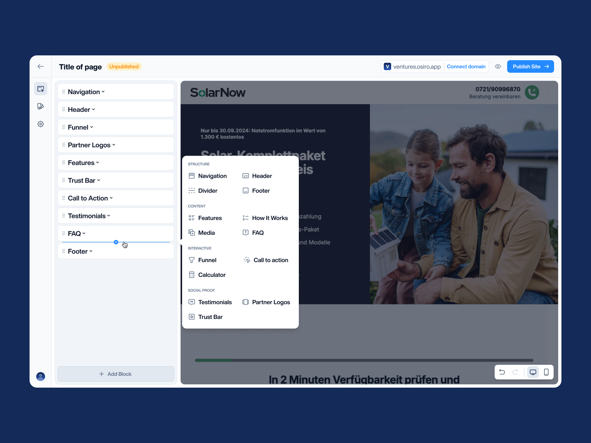Expand the FAQ block chevron
The image size is (591, 443).
(x=84, y=233)
